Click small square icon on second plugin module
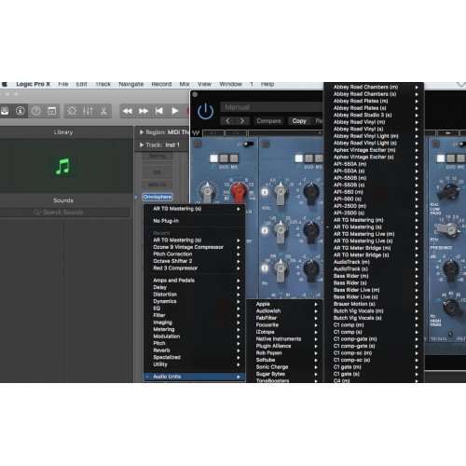The image size is (466, 466). click(266, 144)
